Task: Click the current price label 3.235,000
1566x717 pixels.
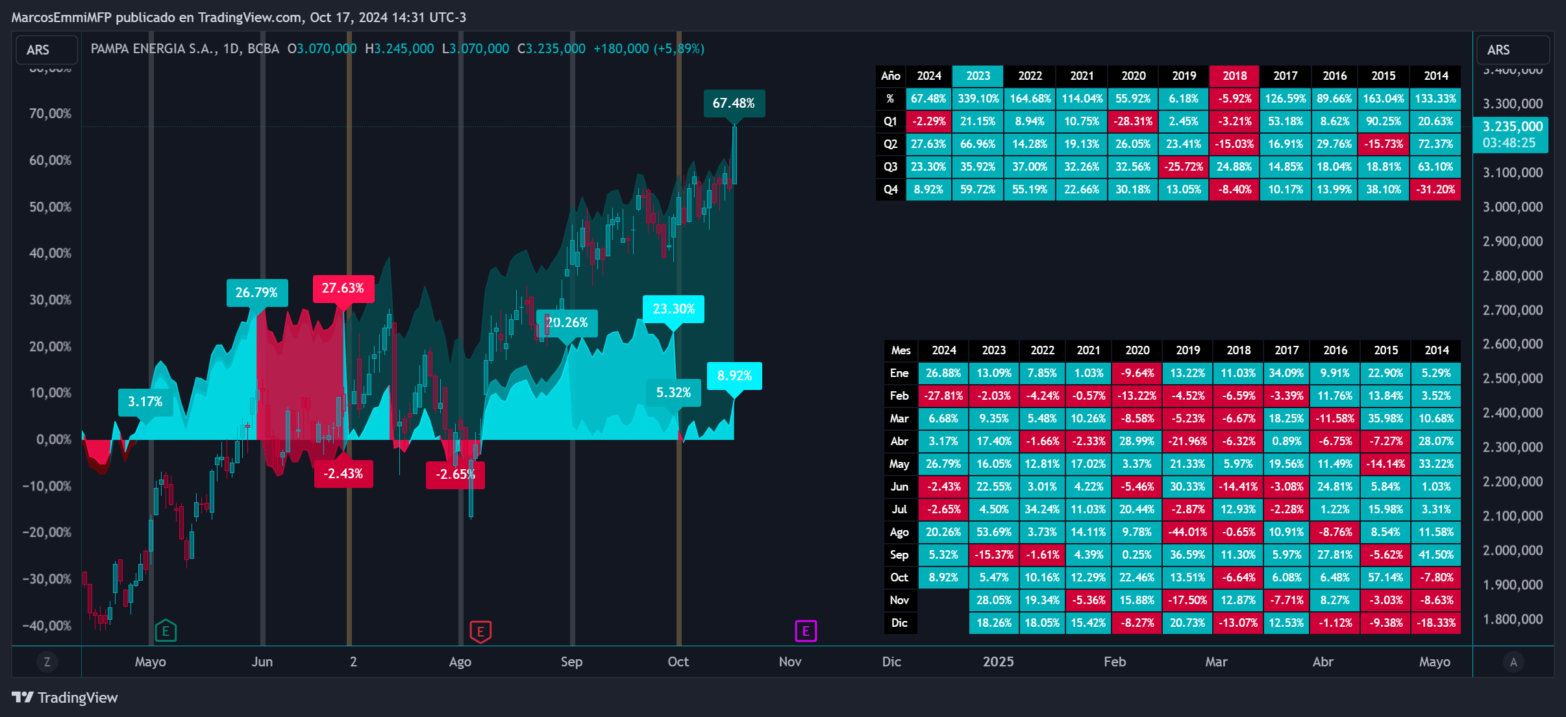Action: coord(1511,134)
